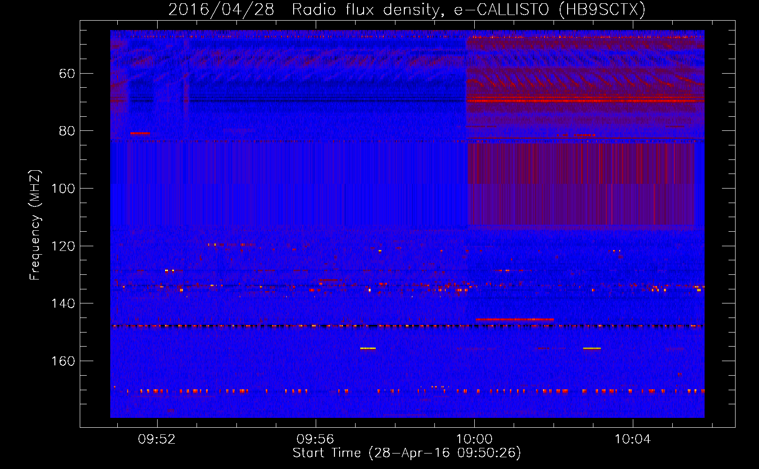
Task: Click the 160 MHz frequency tick label
Action: [63, 361]
